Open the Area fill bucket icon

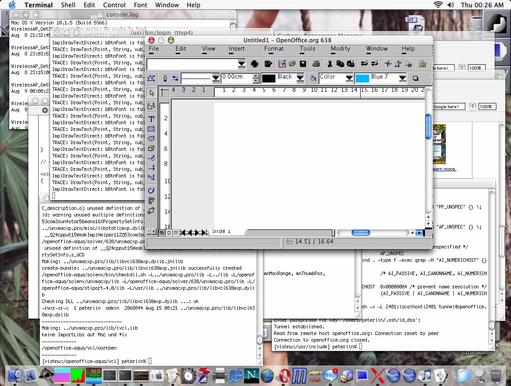[313, 78]
